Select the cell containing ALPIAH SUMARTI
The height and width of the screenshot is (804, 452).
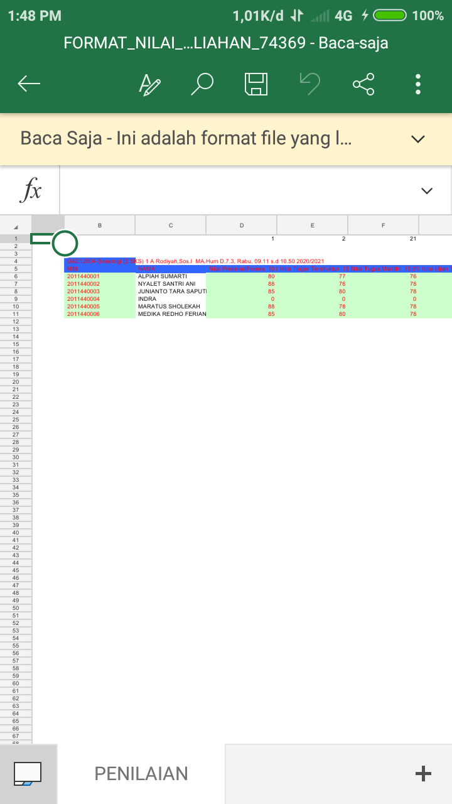click(x=170, y=276)
